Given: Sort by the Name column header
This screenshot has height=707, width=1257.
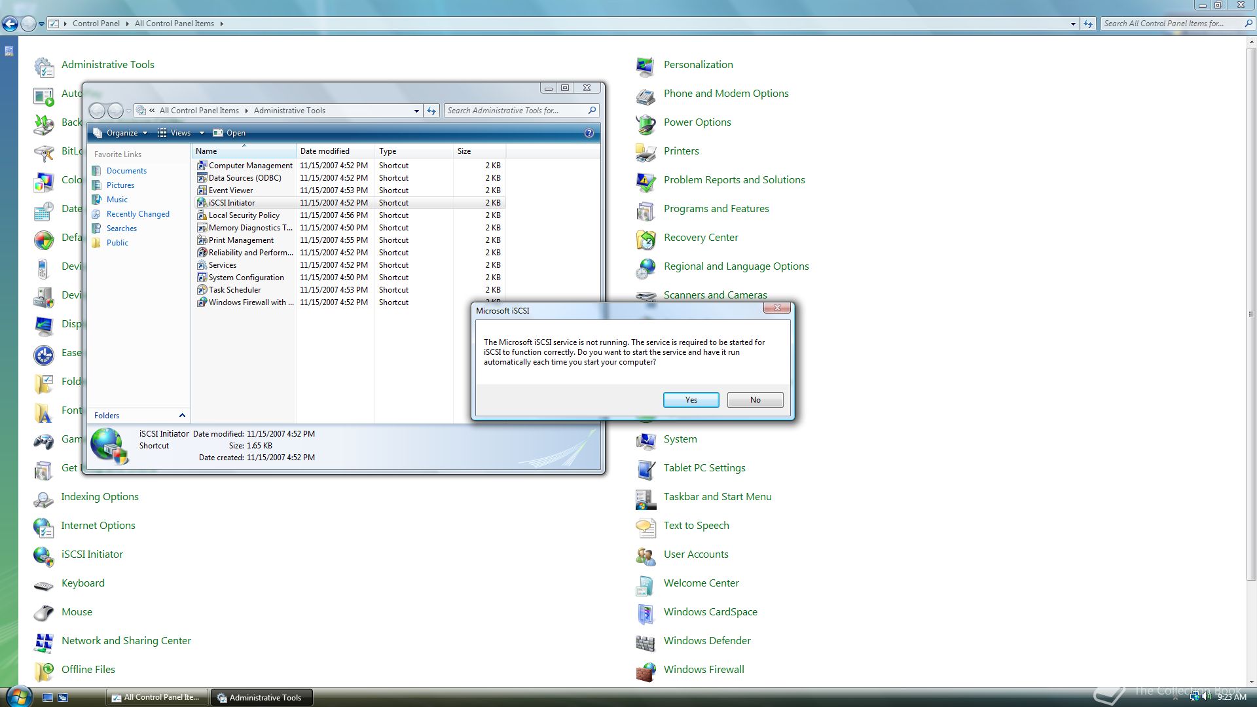Looking at the screenshot, I should point(244,151).
